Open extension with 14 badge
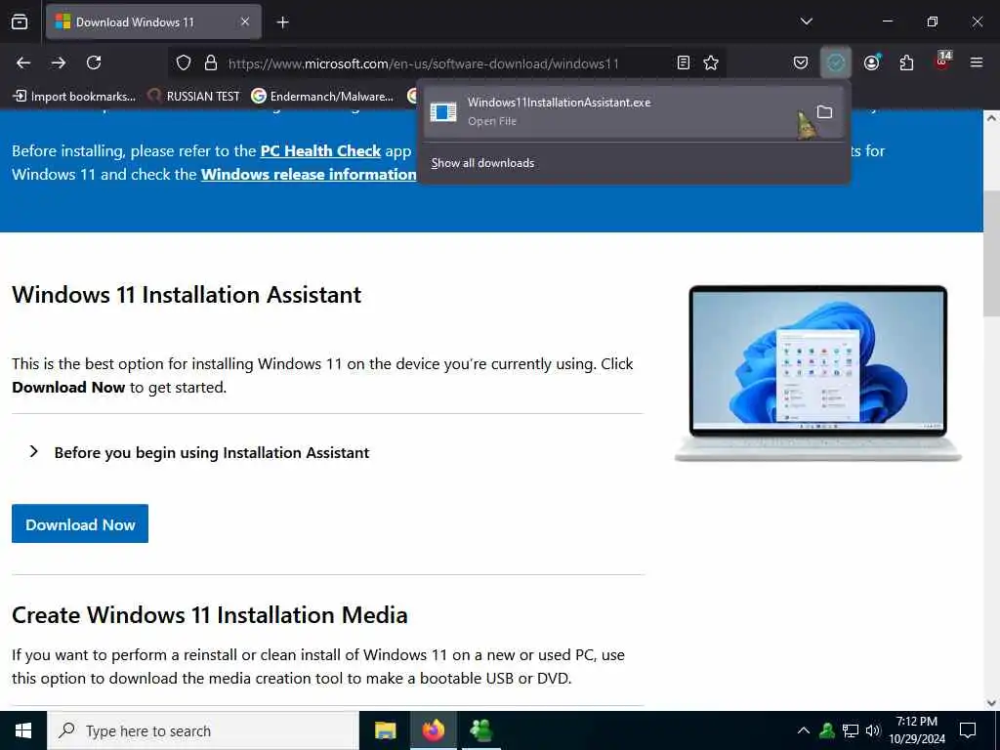The image size is (1000, 750). [x=942, y=62]
